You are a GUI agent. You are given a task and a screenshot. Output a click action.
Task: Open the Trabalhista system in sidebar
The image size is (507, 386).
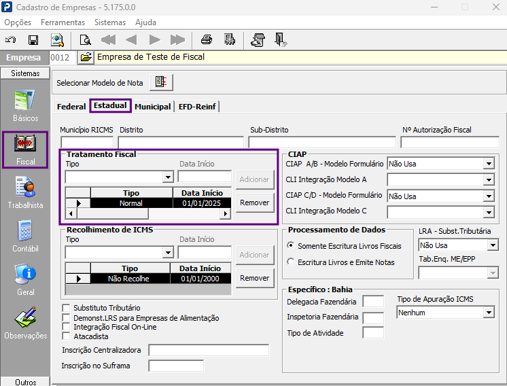(x=25, y=192)
